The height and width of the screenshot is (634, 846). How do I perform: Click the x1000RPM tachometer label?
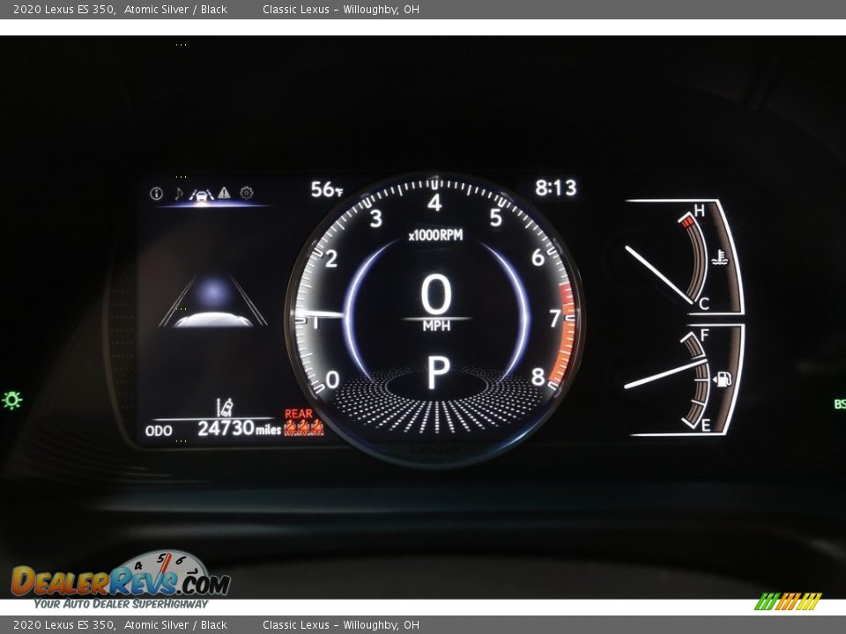435,235
